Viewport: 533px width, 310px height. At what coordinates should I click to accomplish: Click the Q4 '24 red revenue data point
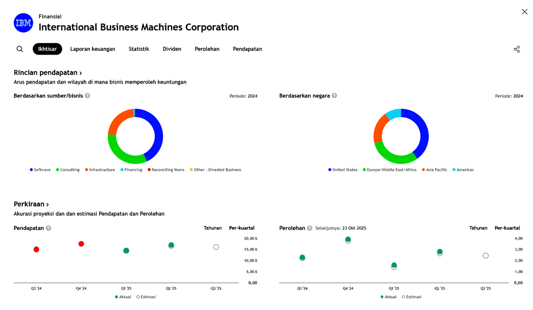point(81,244)
